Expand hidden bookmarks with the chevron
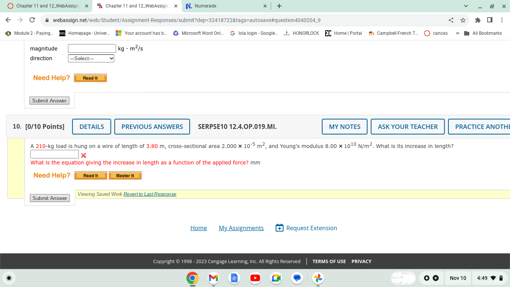Screen dimensions: 510x287 coord(457,33)
